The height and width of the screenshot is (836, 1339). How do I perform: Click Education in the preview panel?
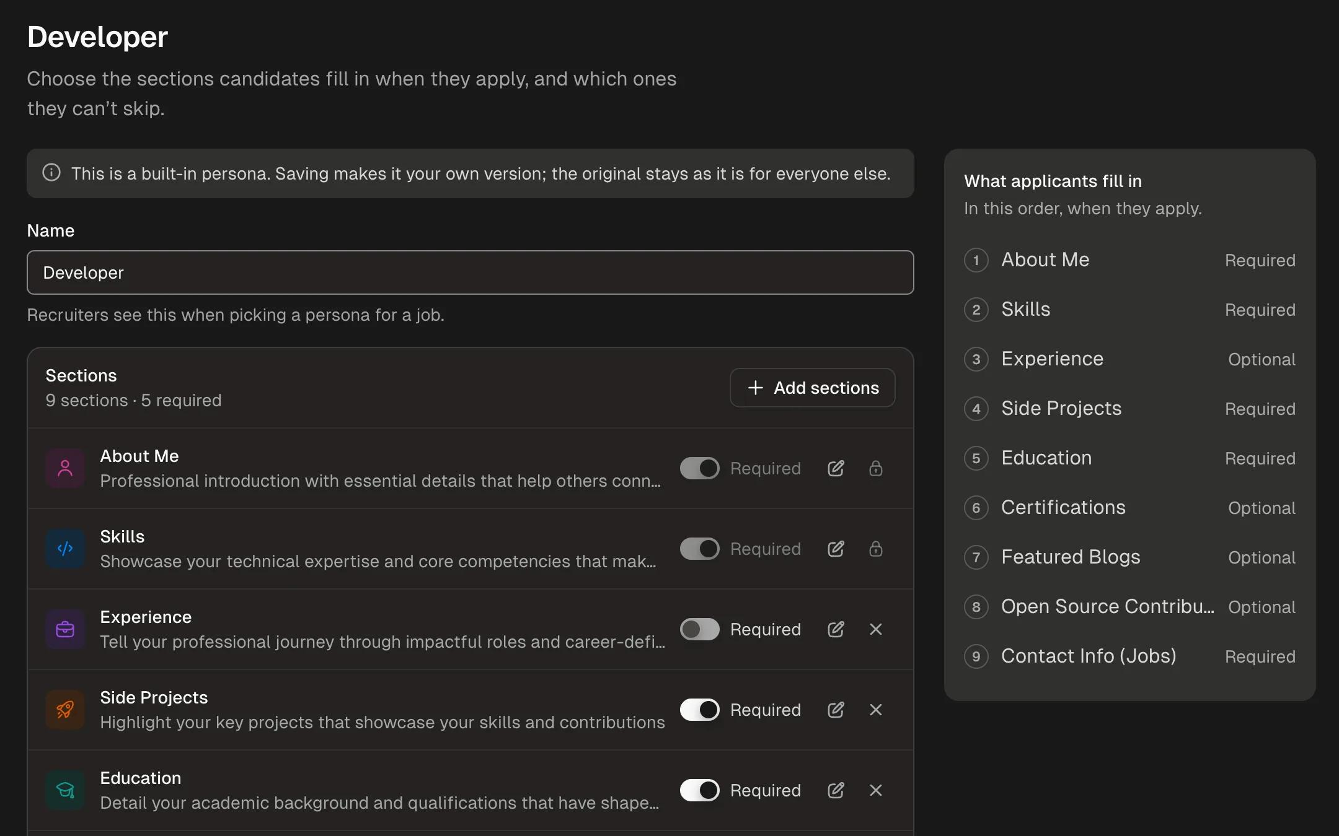tap(1129, 458)
